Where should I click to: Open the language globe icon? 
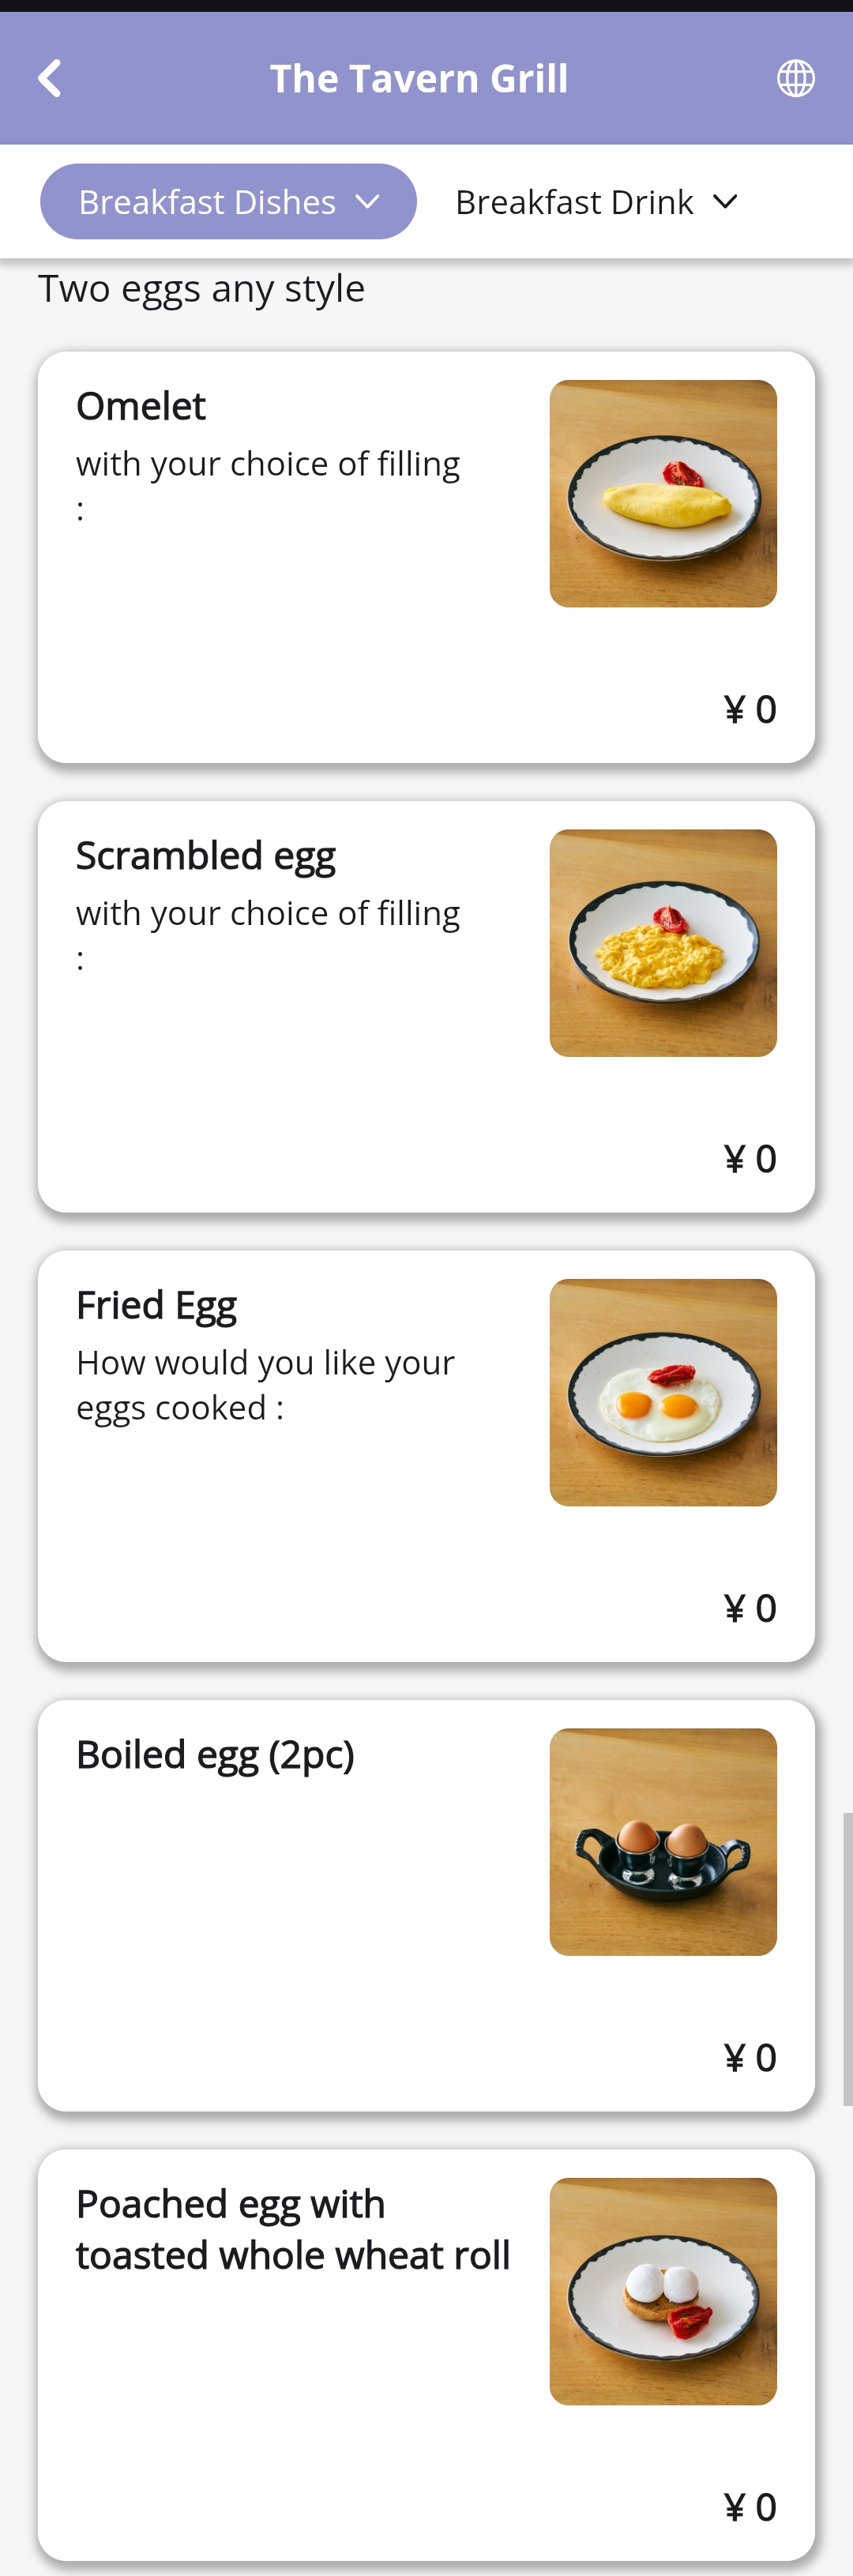[795, 78]
